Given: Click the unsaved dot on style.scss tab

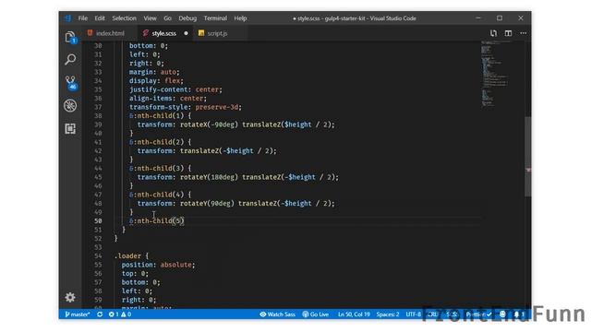Looking at the screenshot, I should click(x=186, y=33).
